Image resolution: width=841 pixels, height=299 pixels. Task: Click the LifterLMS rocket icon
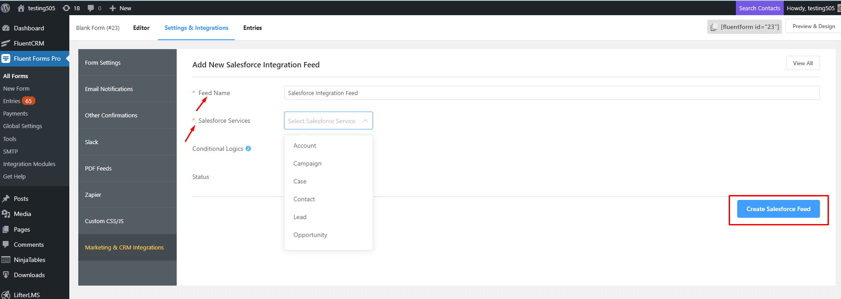point(6,295)
